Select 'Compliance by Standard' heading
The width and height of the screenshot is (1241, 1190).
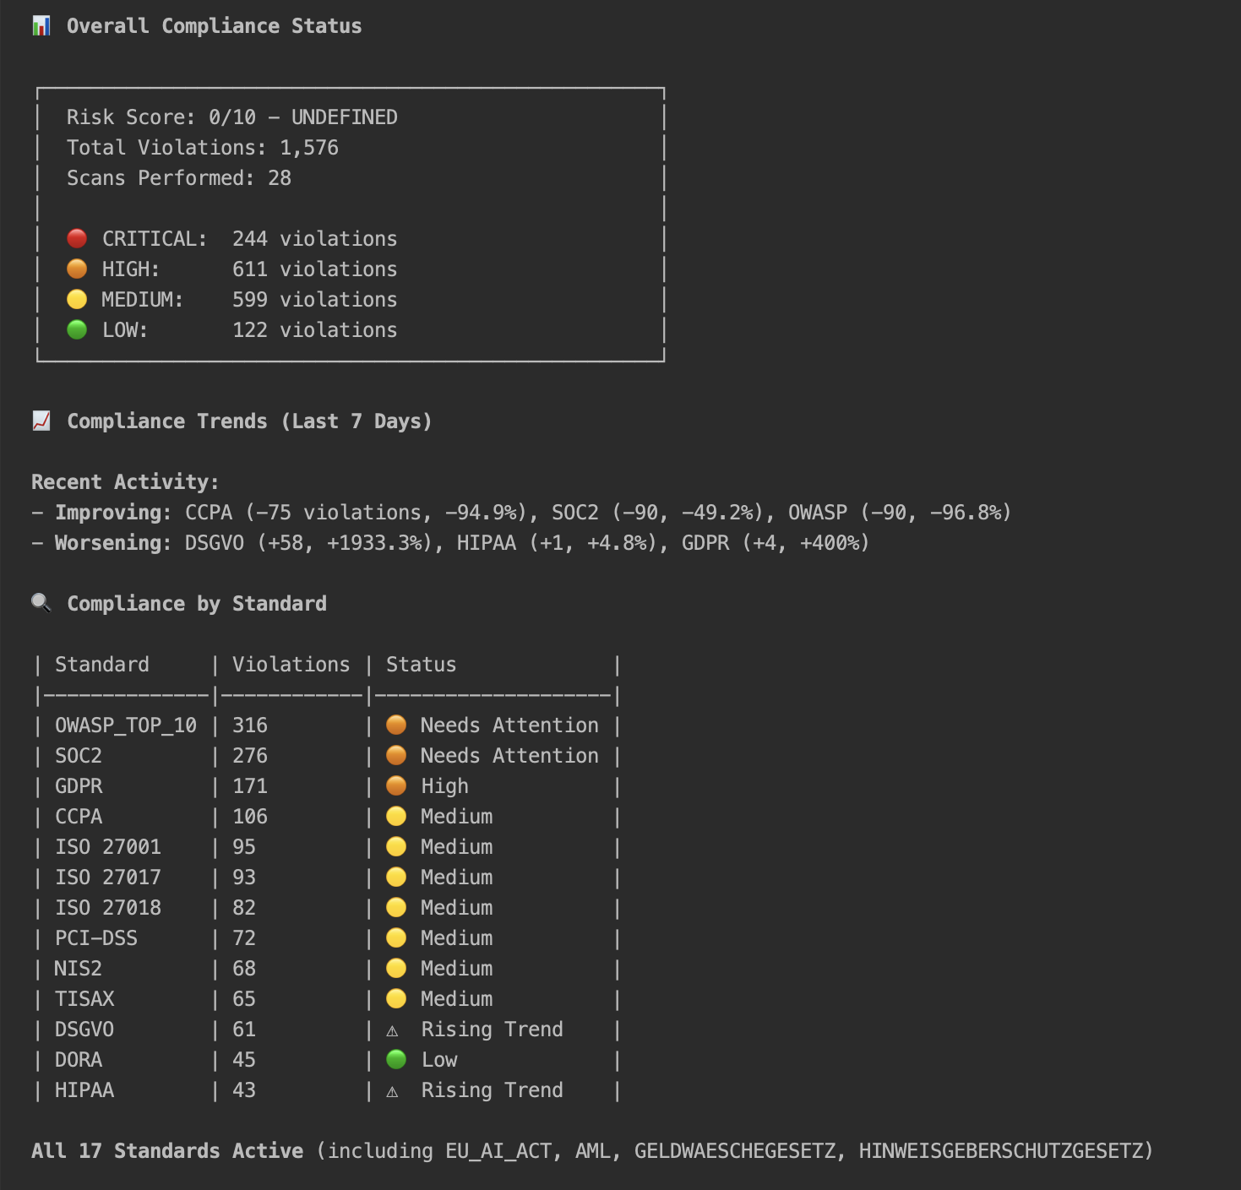(197, 604)
